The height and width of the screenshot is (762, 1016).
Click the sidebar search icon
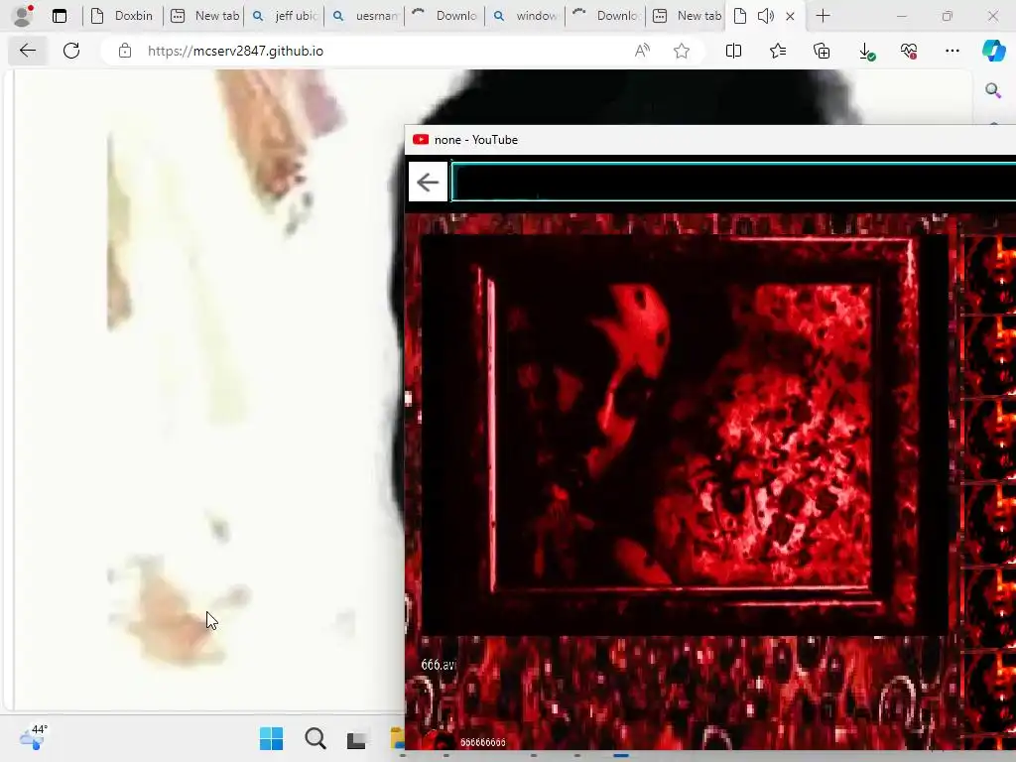[x=992, y=90]
